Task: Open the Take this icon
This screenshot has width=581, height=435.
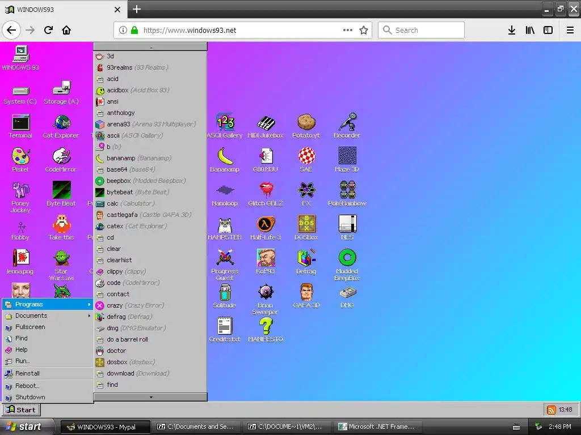Action: [x=61, y=228]
